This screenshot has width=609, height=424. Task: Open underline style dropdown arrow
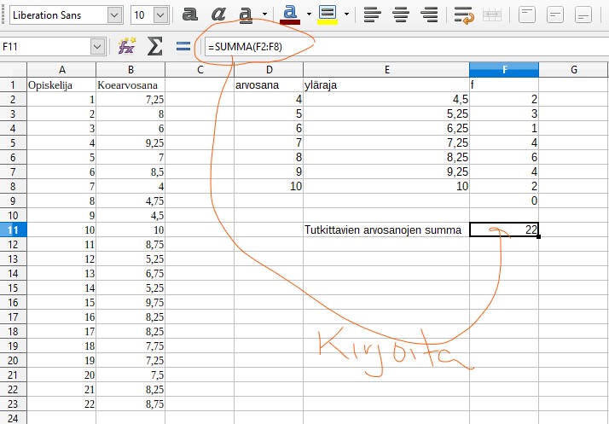(x=264, y=15)
